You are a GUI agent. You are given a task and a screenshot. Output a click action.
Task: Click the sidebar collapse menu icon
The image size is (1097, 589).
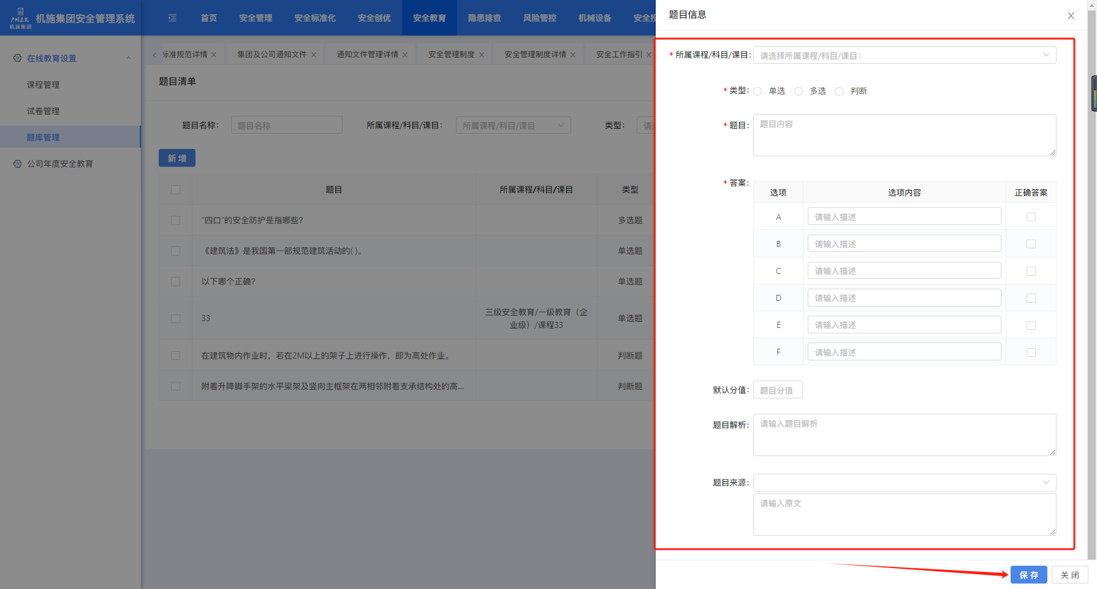[x=172, y=18]
